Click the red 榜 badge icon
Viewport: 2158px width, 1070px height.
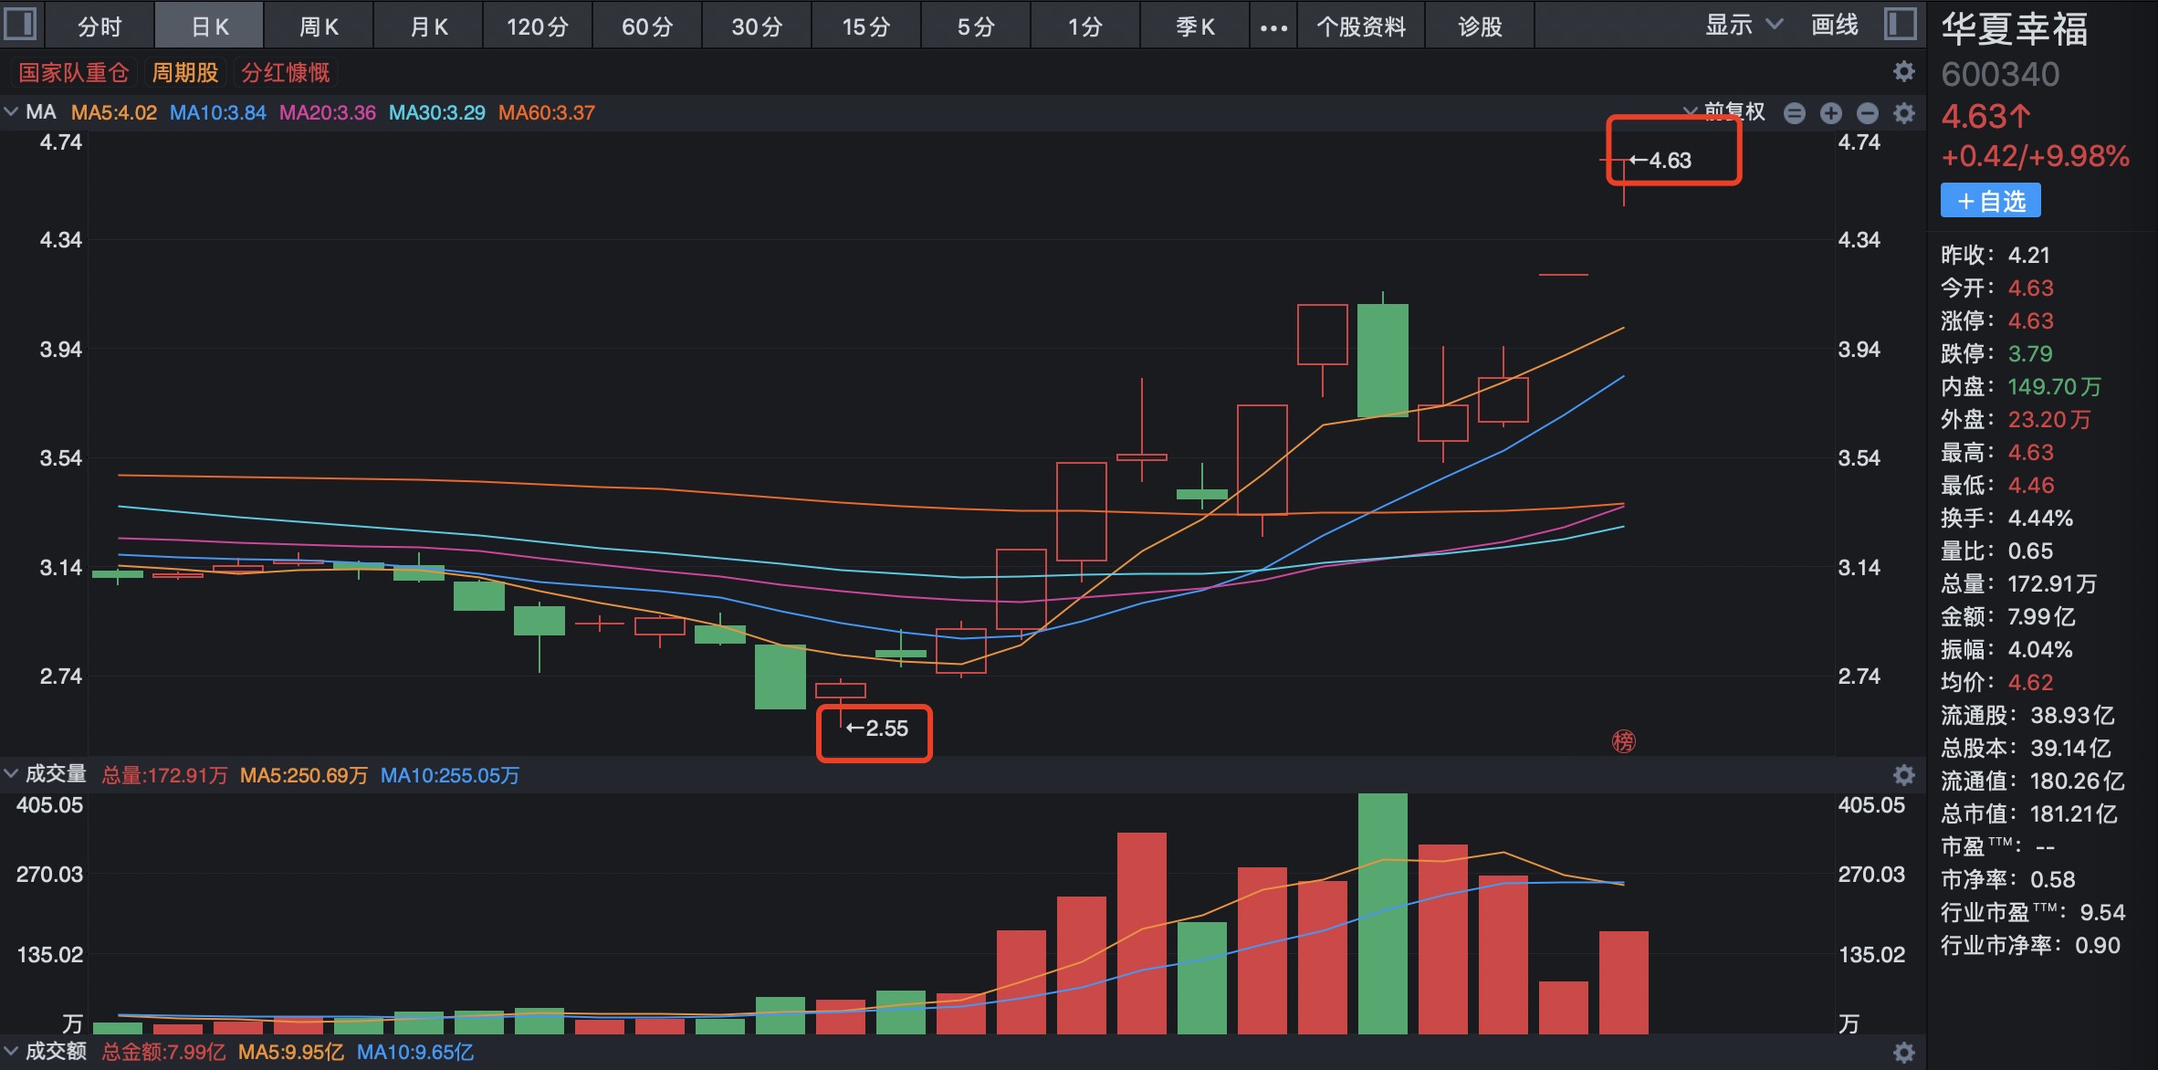(x=1623, y=741)
